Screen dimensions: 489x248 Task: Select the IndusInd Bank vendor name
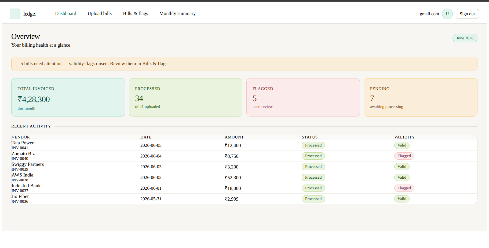[26, 186]
